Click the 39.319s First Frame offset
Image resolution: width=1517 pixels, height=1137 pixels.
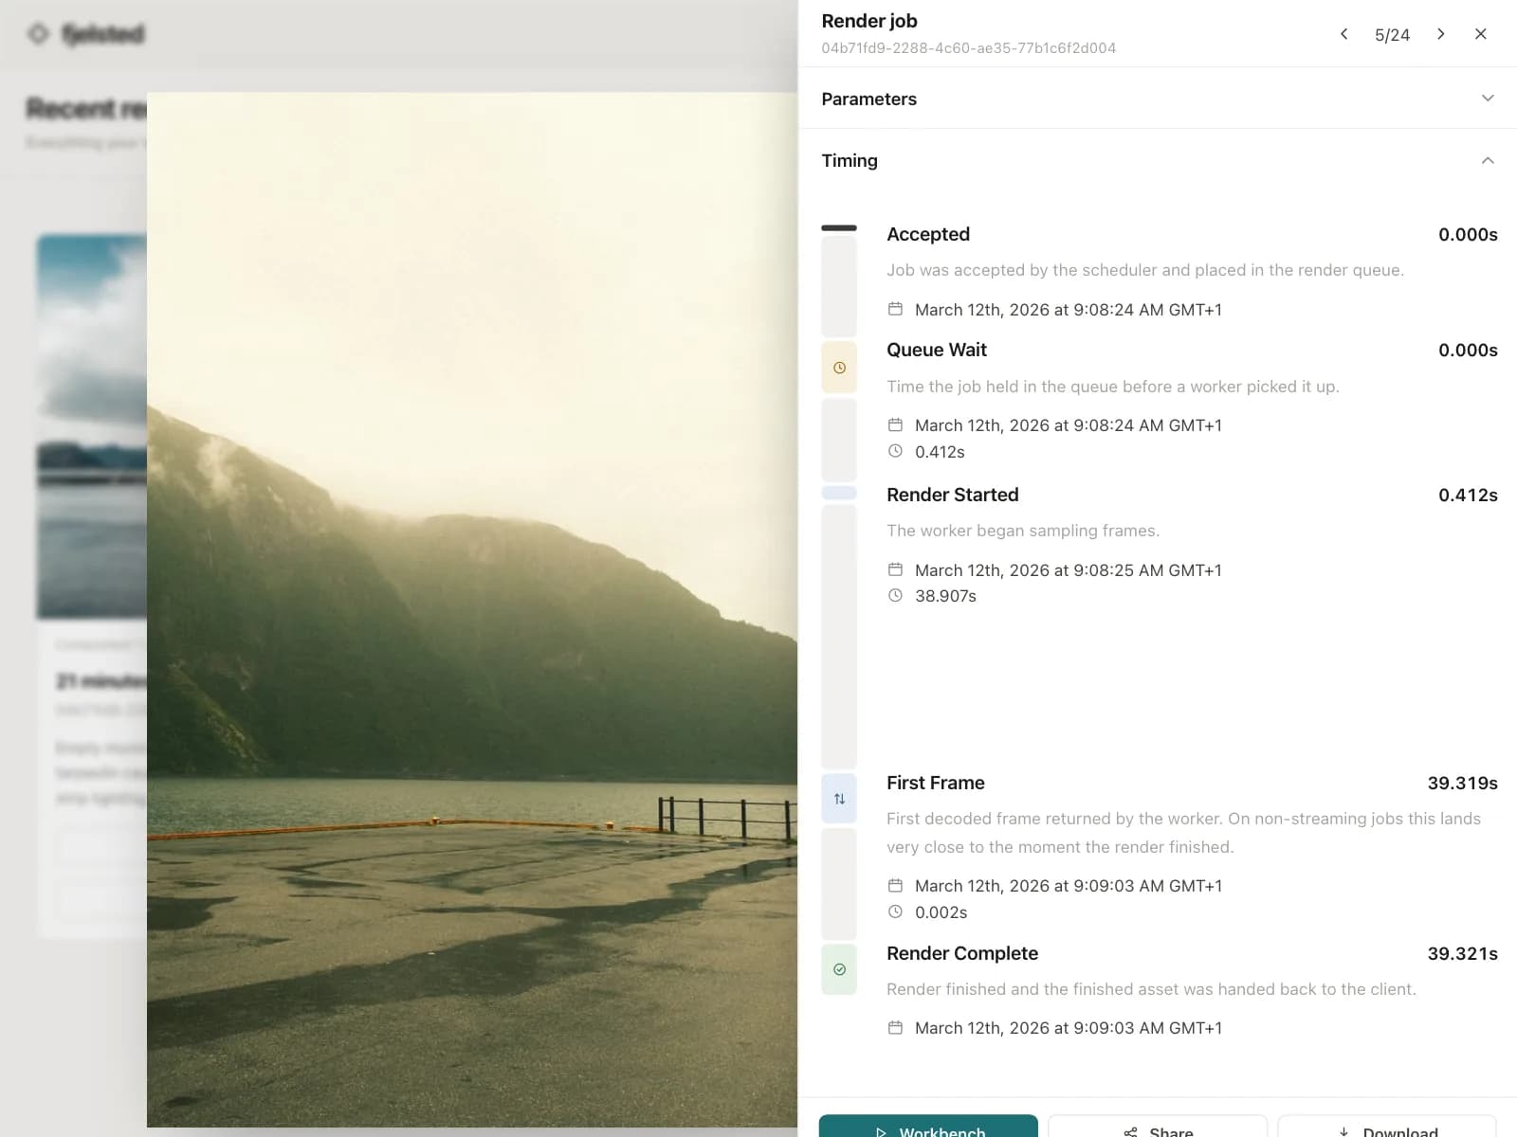coord(1463,783)
